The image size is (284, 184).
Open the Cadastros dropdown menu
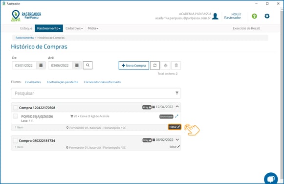pyautogui.click(x=74, y=28)
